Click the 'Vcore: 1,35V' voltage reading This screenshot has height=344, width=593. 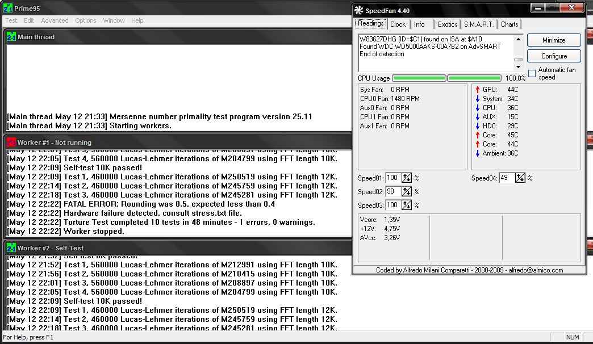[x=379, y=220]
